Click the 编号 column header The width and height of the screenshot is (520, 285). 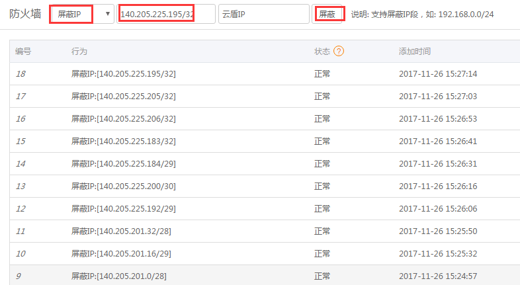(x=23, y=52)
